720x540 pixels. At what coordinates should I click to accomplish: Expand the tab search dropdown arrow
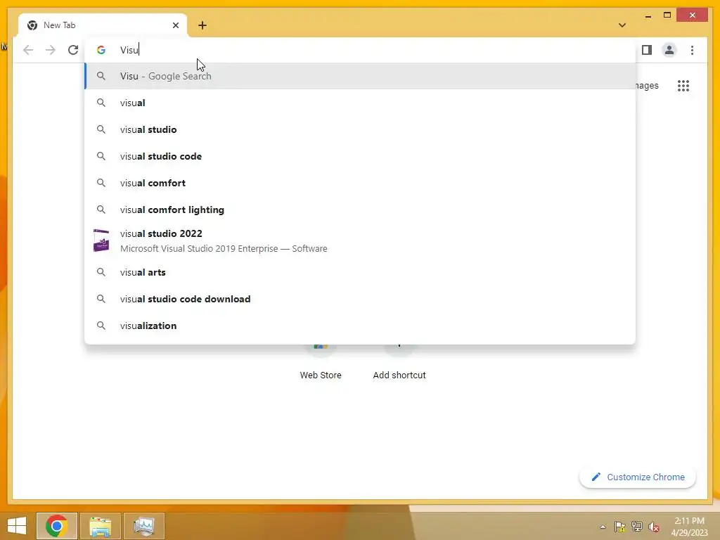622,25
